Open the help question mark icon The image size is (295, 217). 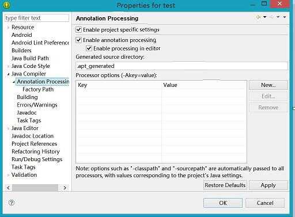coord(12,203)
